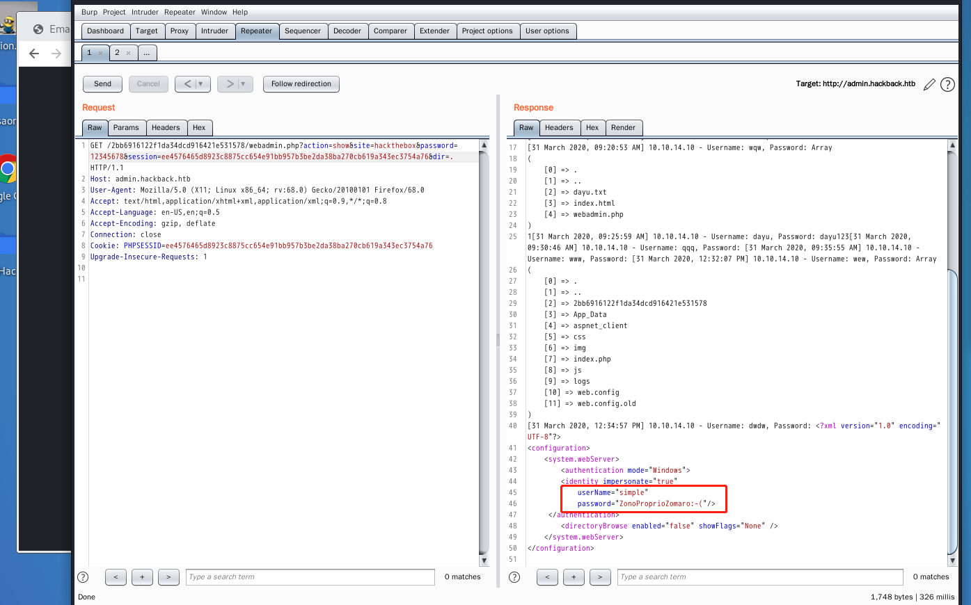Click password="ZonoProprioZomaro:-(" line in response
The height and width of the screenshot is (605, 971).
point(646,503)
